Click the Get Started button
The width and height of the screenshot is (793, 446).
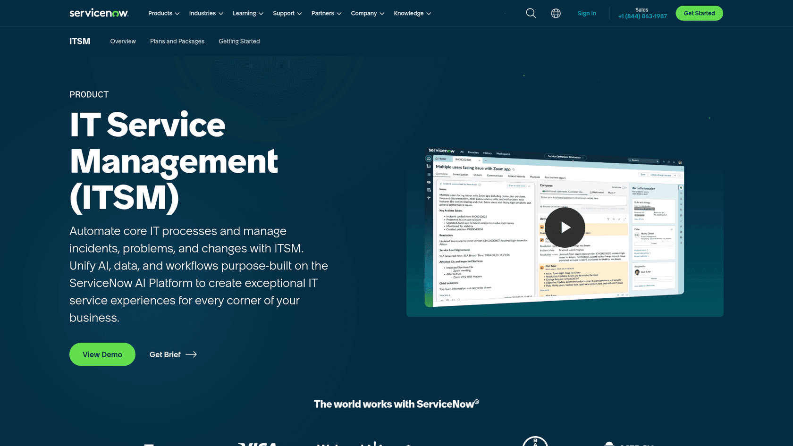coord(699,13)
